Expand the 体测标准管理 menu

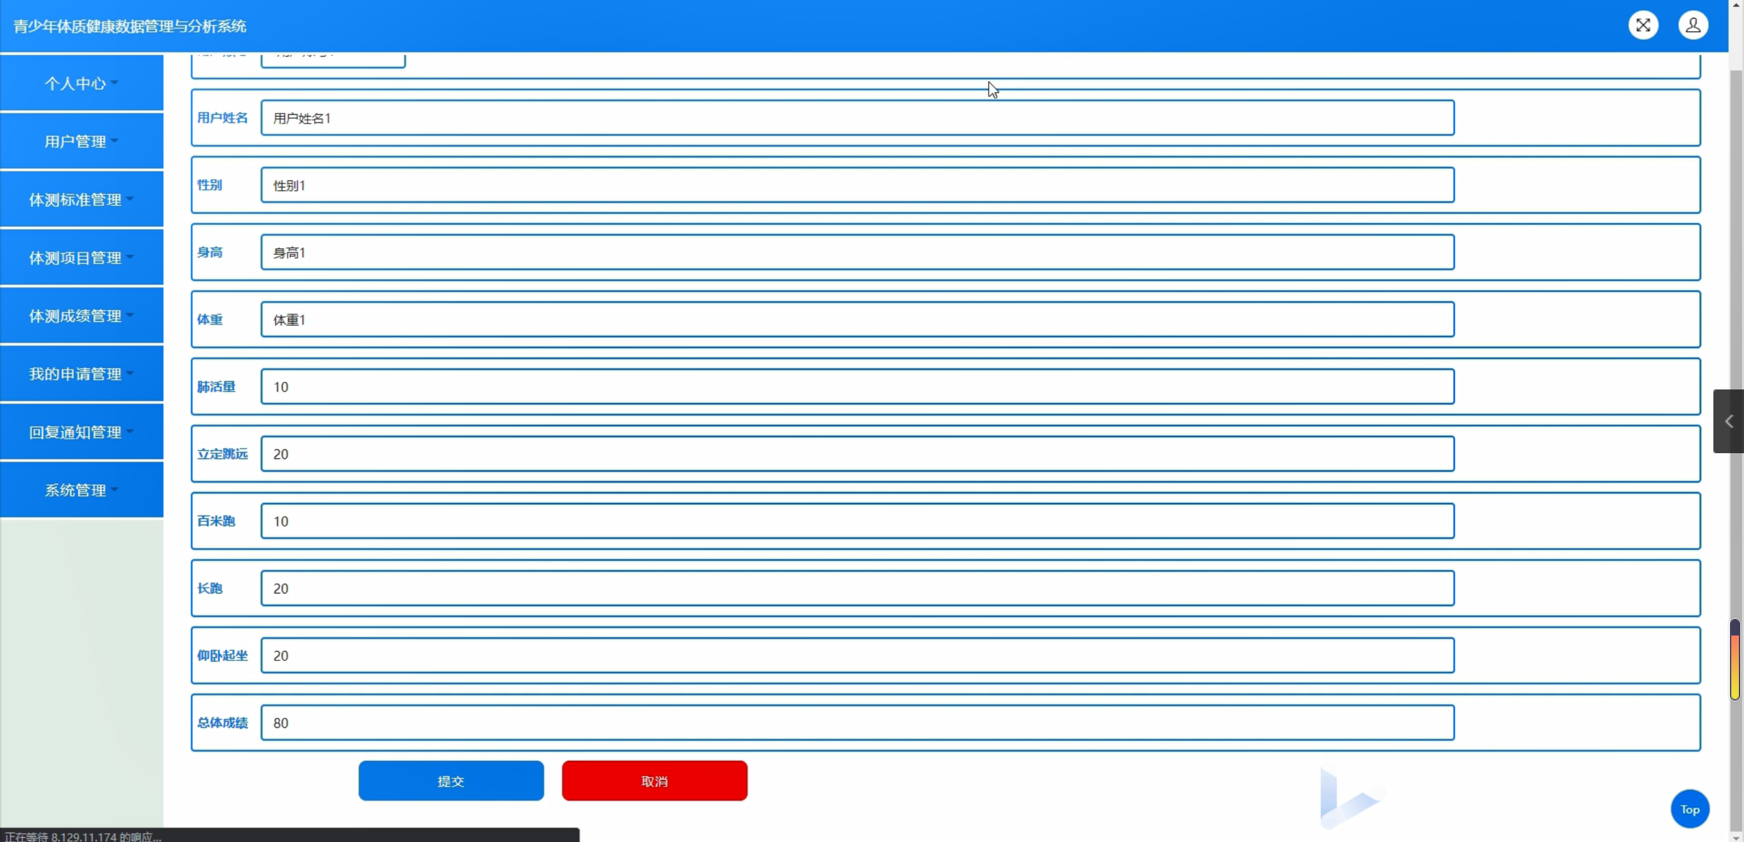click(x=81, y=200)
